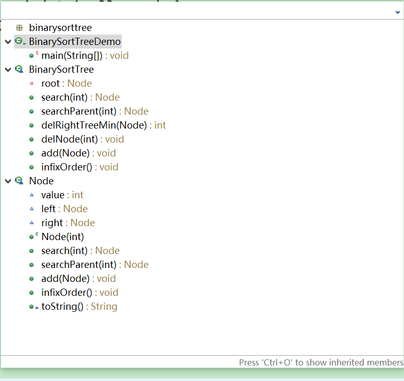Screen dimensions: 404x381
Task: Click the public method icon beside delRightTreeMin
Action: click(x=31, y=125)
